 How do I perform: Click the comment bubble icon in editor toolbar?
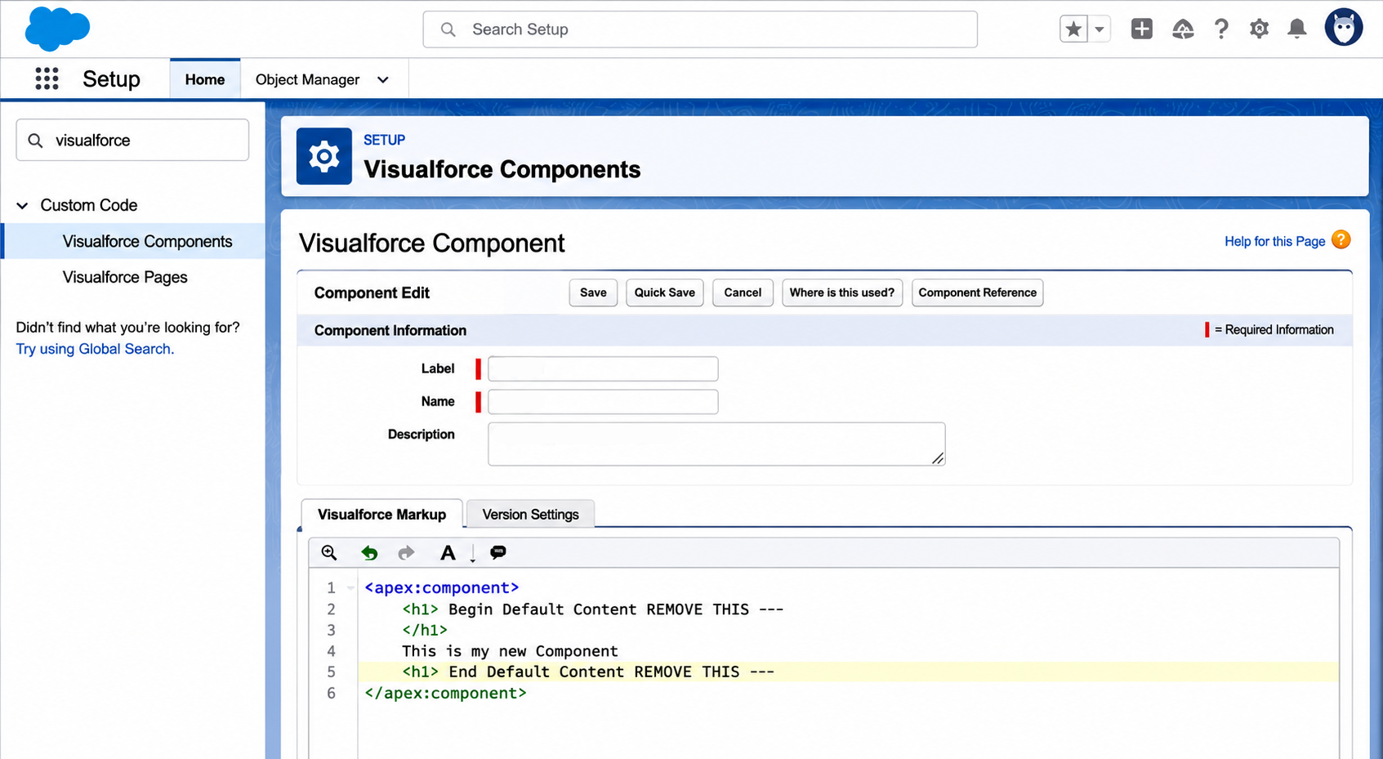pyautogui.click(x=498, y=552)
